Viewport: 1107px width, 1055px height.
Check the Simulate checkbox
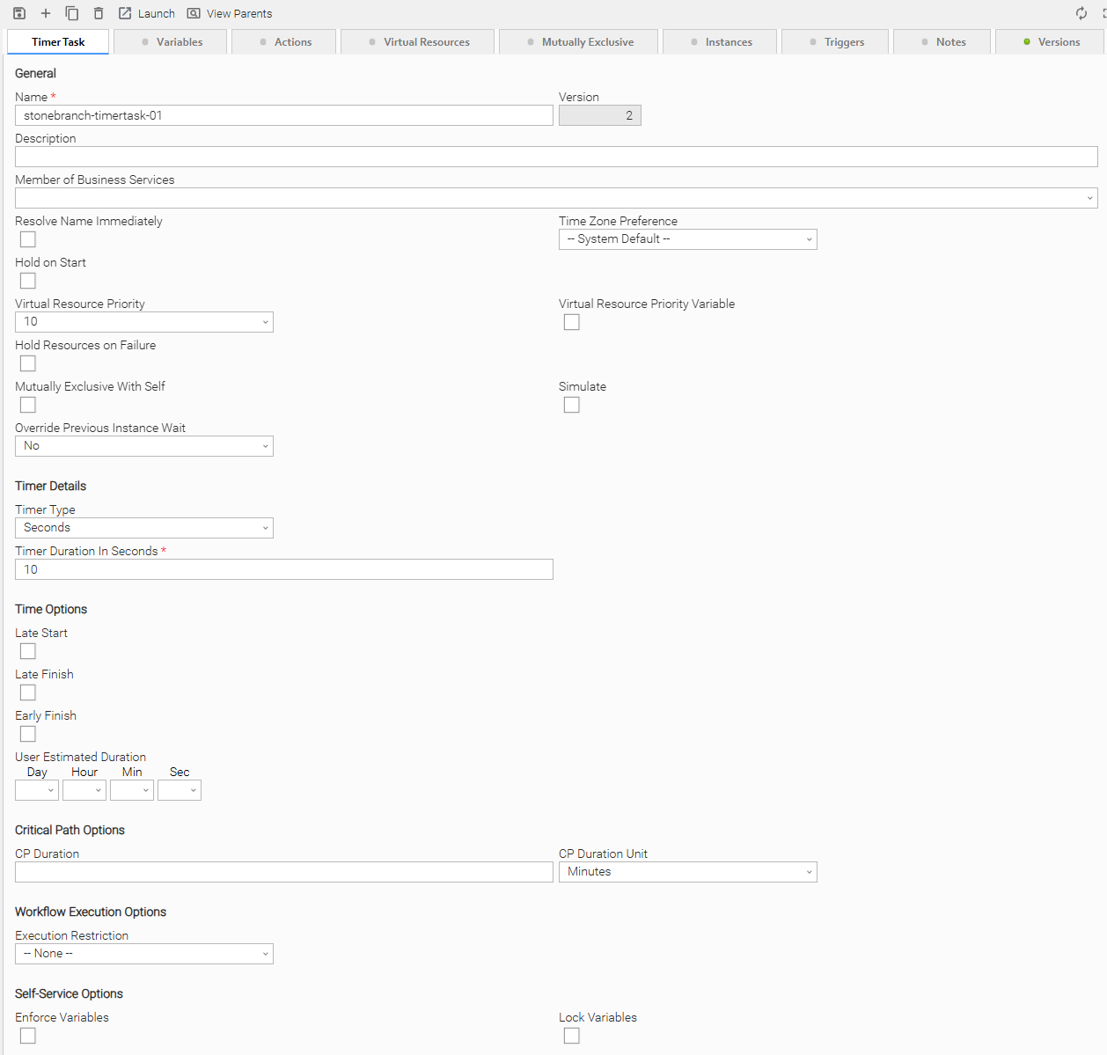(x=572, y=405)
